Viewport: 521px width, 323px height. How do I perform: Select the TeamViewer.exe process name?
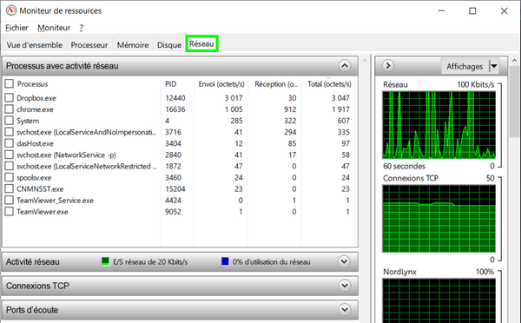pos(43,212)
